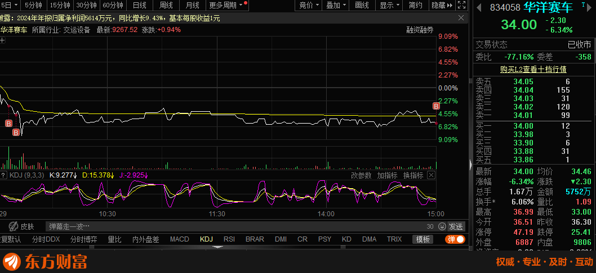Screen dimensions: 596x273
Task: Click the plus icon at chart top-left
Action: click(2, 40)
